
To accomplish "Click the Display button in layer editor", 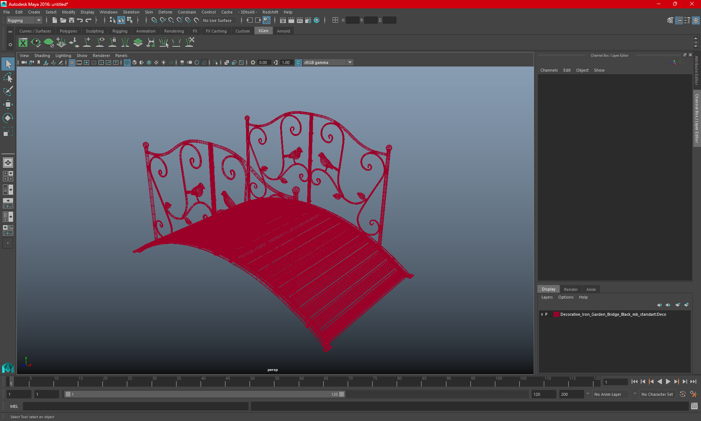I will (x=548, y=289).
